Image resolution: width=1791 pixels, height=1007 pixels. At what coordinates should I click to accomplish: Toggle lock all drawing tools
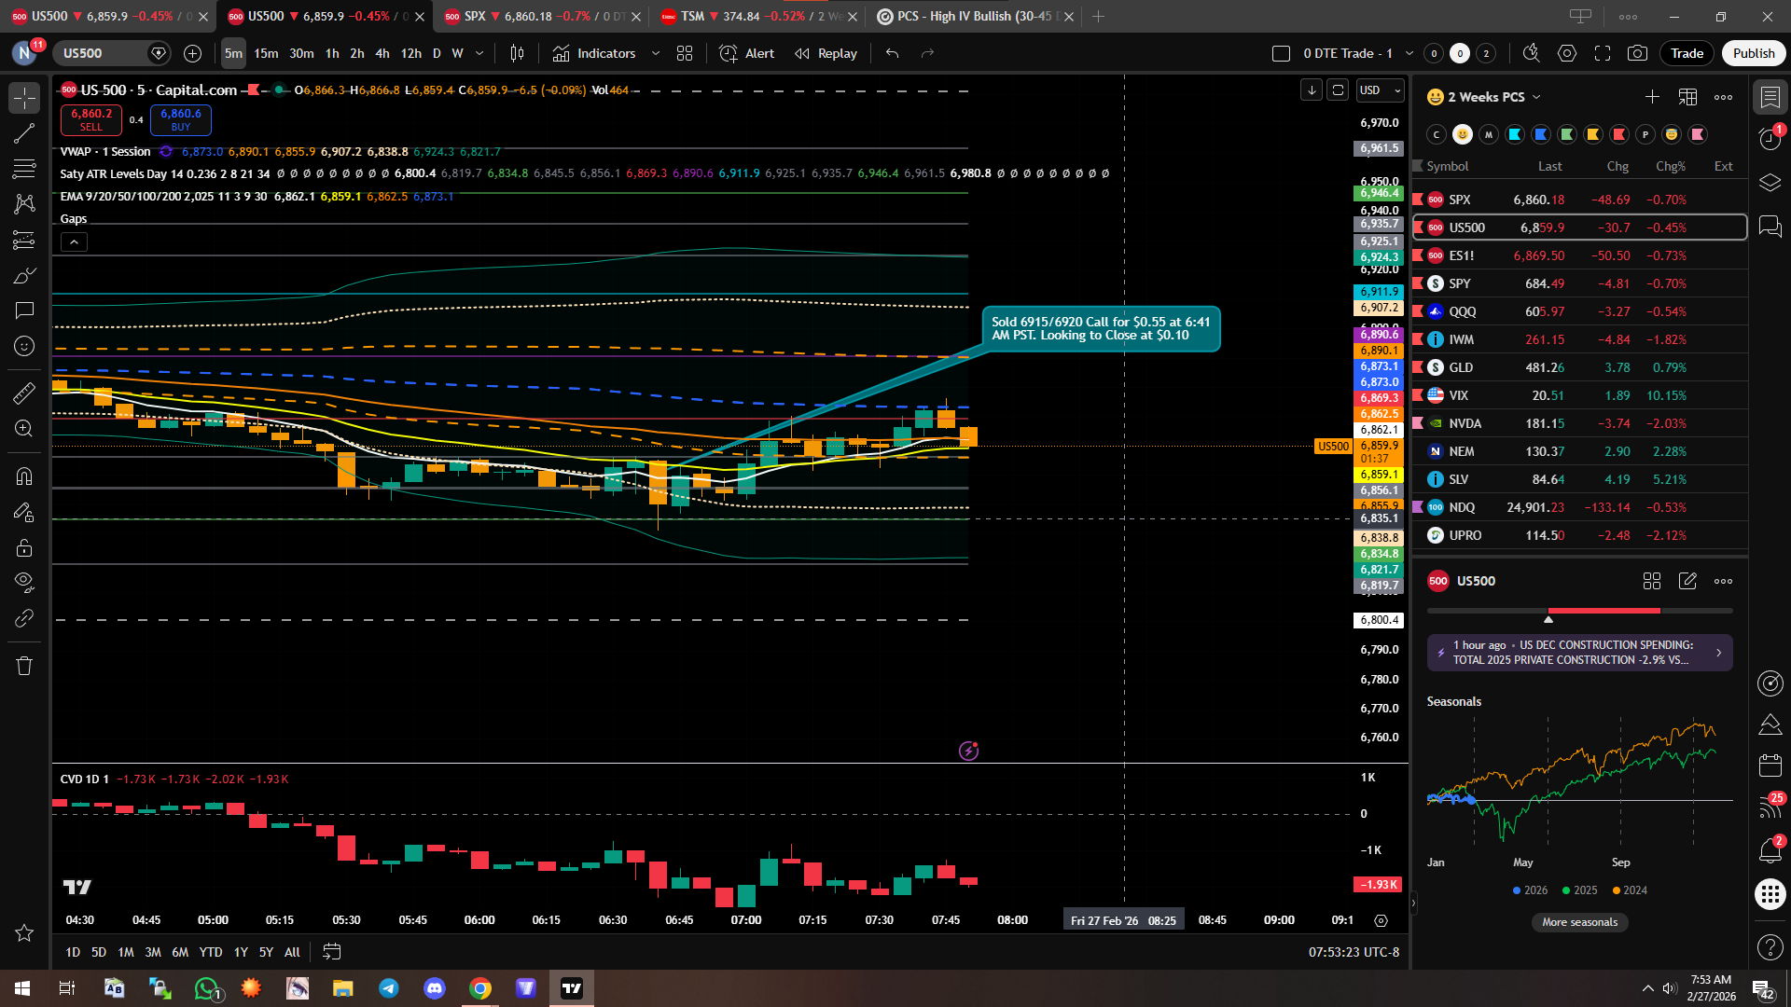(24, 547)
